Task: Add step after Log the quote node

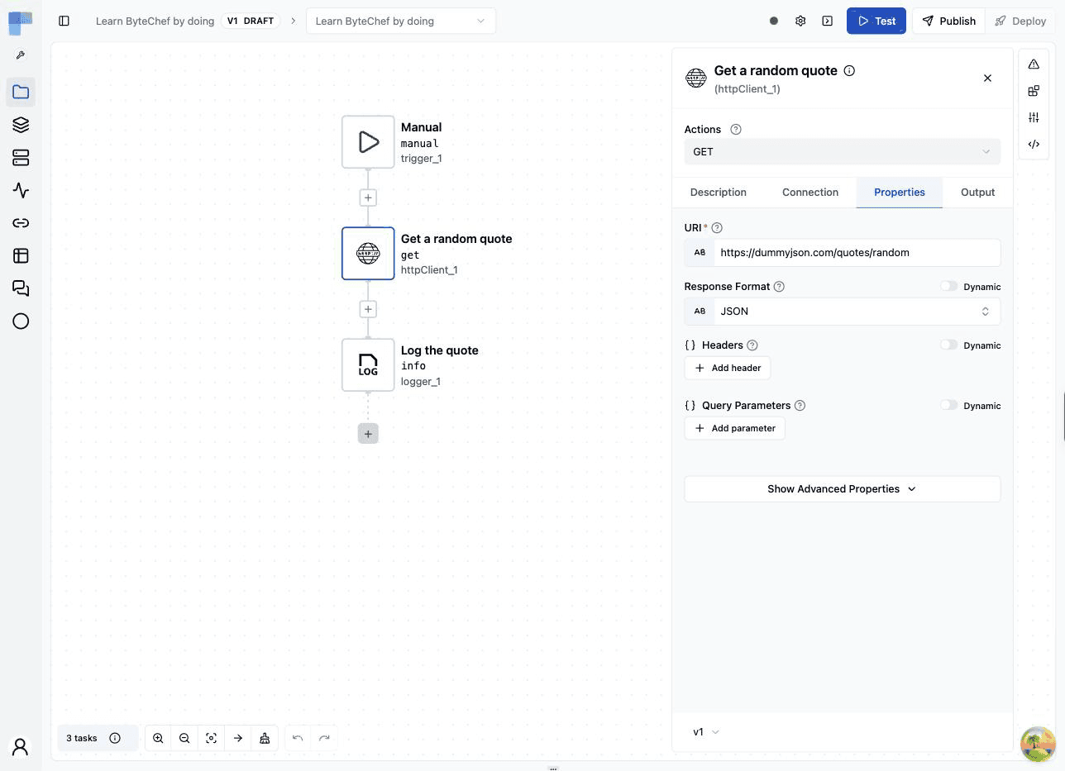Action: (368, 434)
